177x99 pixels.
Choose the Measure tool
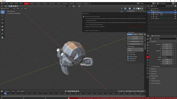(3, 37)
